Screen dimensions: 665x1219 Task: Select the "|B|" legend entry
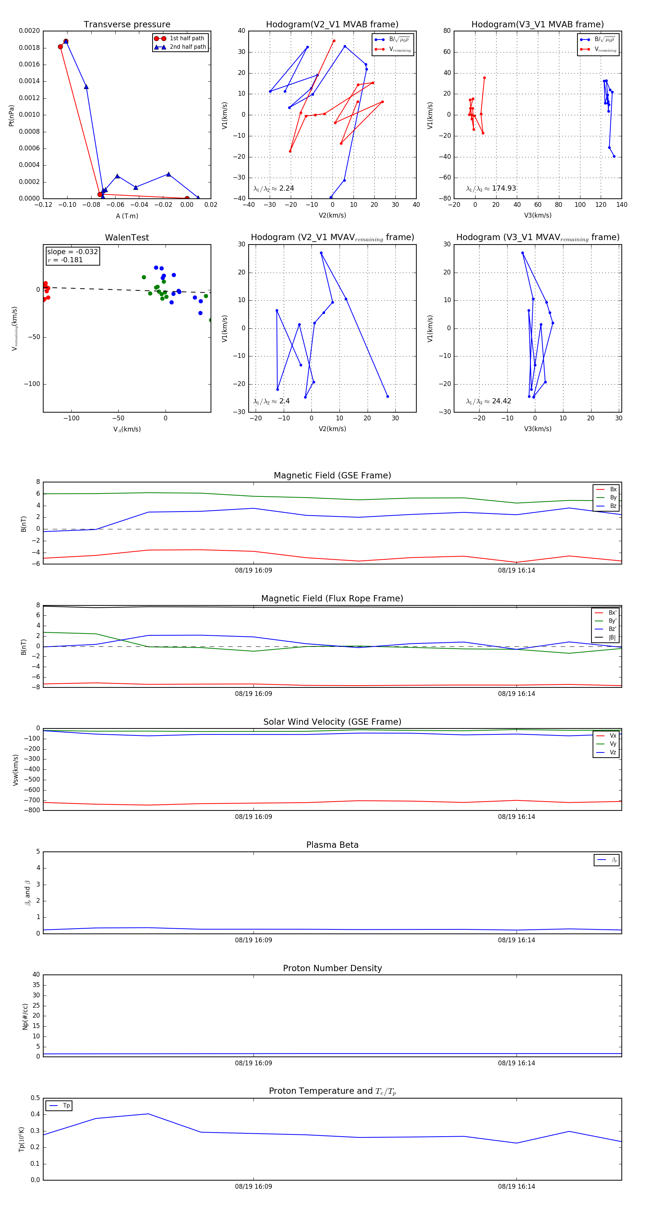(x=606, y=638)
